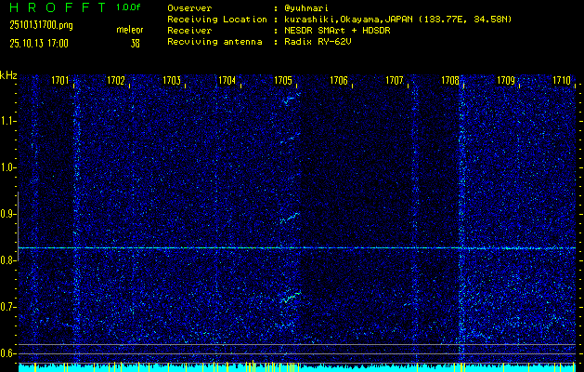Click the 1701 time marker
The width and height of the screenshot is (584, 372).
(60, 81)
